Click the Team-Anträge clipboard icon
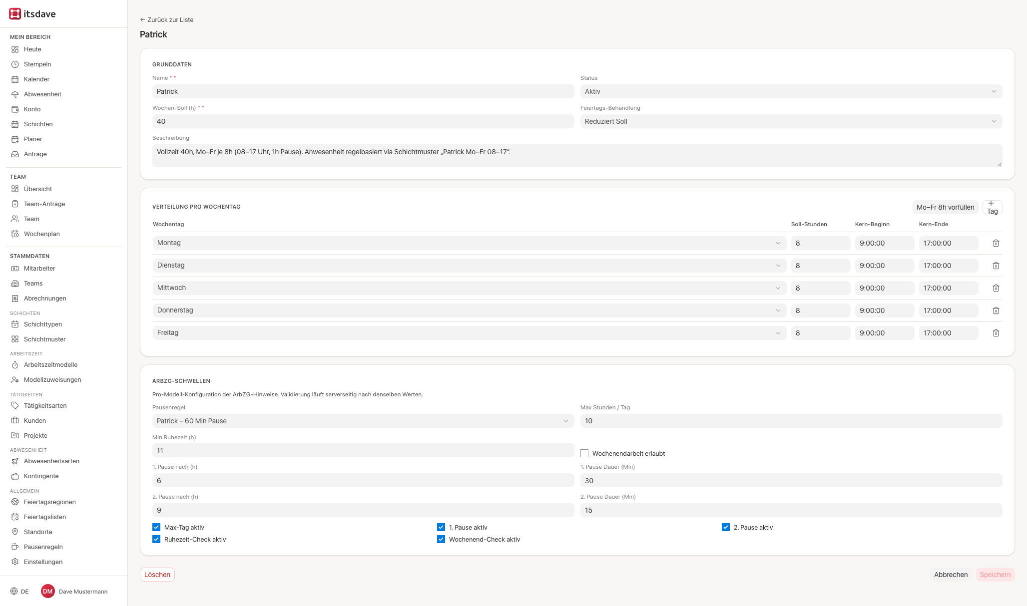Image resolution: width=1027 pixels, height=606 pixels. point(15,204)
